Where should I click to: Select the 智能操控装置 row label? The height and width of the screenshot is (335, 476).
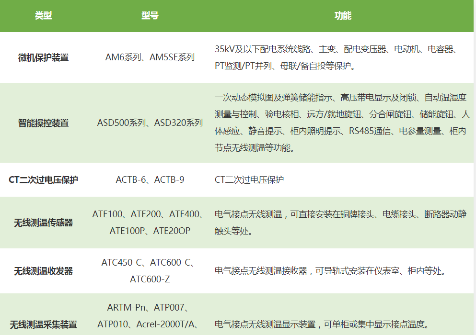coord(43,123)
